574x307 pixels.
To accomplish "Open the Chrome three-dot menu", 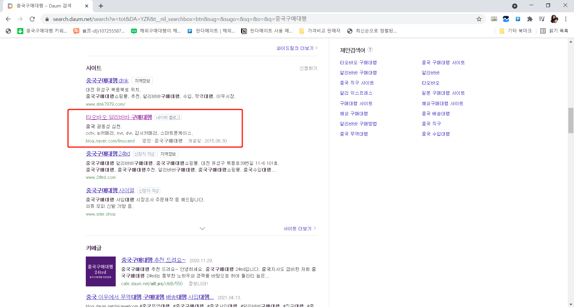I will (x=566, y=19).
